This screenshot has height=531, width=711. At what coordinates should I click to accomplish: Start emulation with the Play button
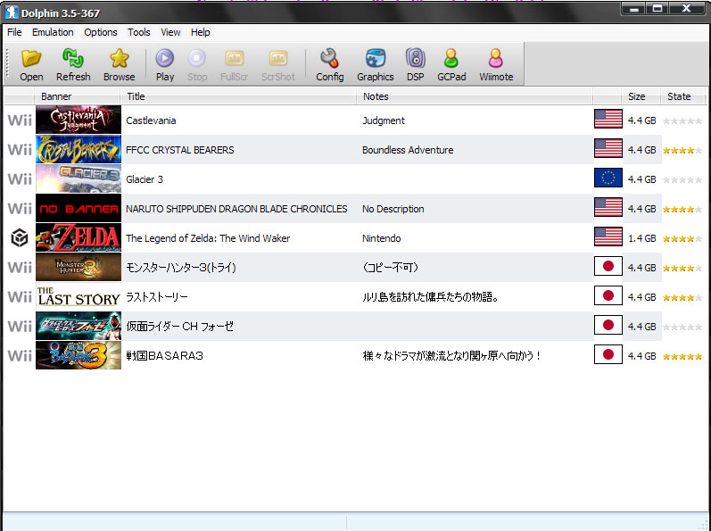point(165,65)
